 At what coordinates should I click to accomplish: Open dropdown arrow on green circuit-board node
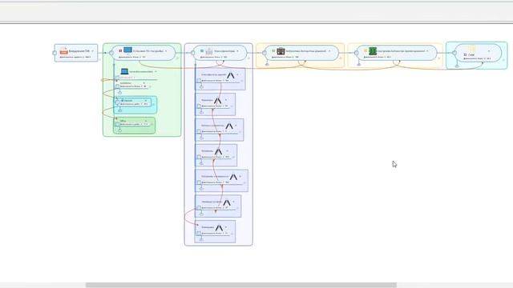427,51
